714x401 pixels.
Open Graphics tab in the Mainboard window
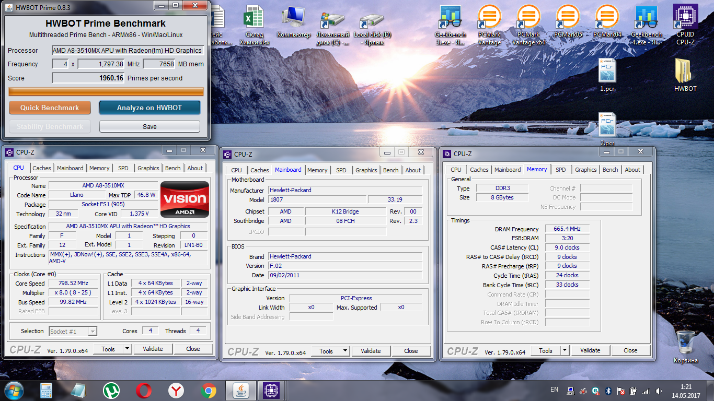[366, 170]
